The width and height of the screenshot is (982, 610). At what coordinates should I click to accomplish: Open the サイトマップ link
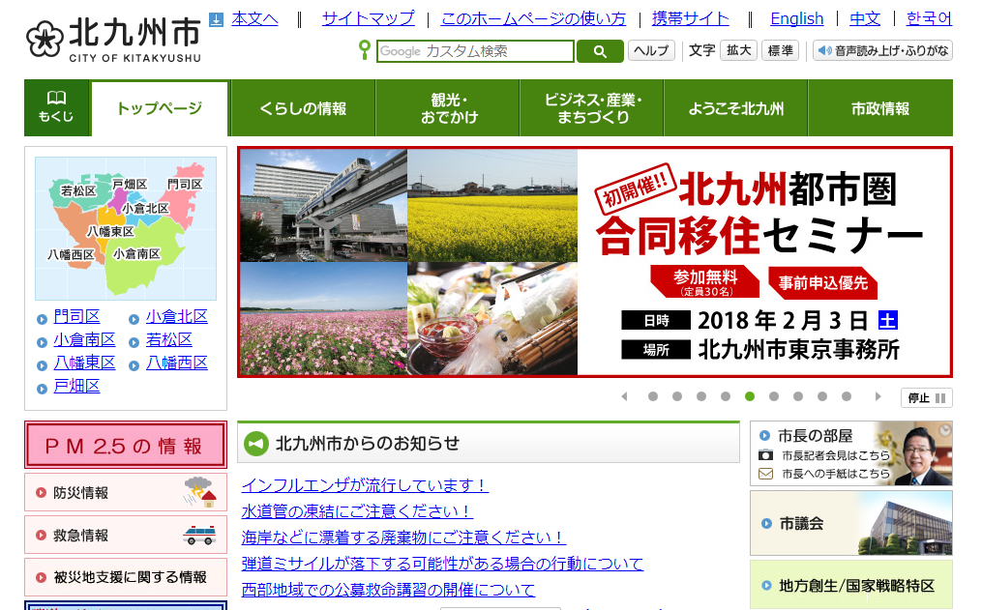click(x=369, y=18)
